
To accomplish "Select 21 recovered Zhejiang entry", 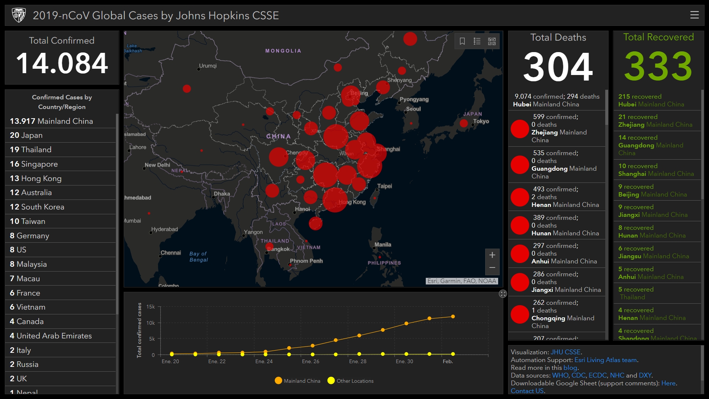I will click(x=657, y=121).
